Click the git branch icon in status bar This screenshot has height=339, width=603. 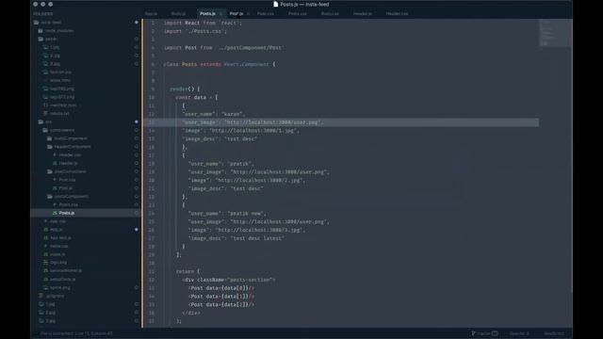click(473, 333)
